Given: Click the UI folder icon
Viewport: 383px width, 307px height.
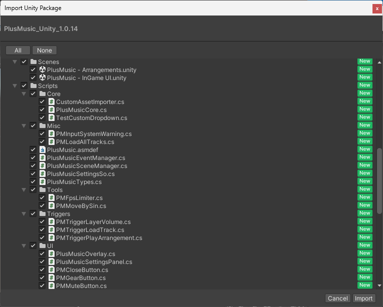Looking at the screenshot, I should tap(43, 245).
